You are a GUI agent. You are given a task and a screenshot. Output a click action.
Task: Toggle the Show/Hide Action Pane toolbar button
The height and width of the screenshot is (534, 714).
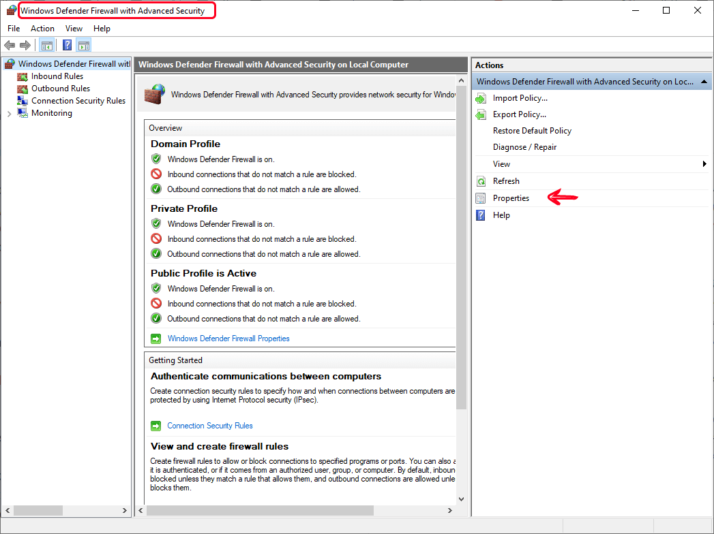click(83, 46)
